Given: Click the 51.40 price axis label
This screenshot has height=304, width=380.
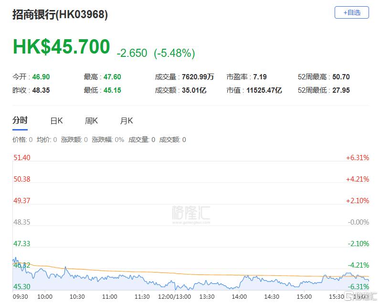Looking at the screenshot, I should (22, 158).
